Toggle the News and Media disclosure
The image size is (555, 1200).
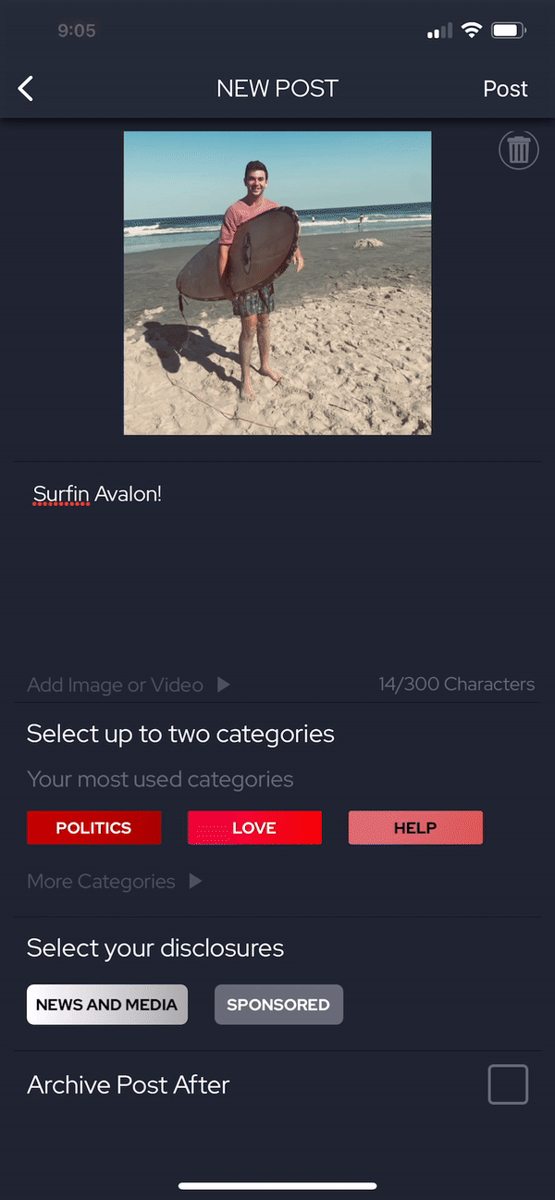pyautogui.click(x=107, y=1005)
